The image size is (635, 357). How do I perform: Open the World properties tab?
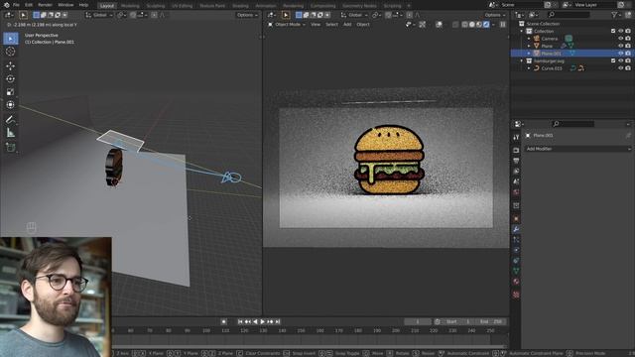coord(516,192)
